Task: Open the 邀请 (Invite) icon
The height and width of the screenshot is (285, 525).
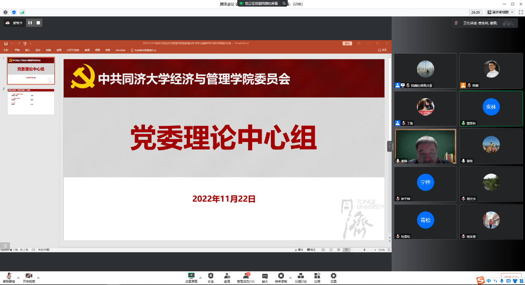Action: pos(227,276)
